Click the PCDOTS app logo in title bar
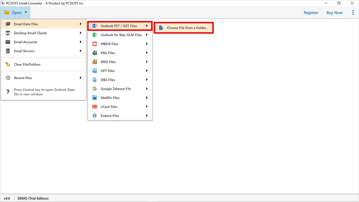This screenshot has width=359, height=202. tap(3, 3)
